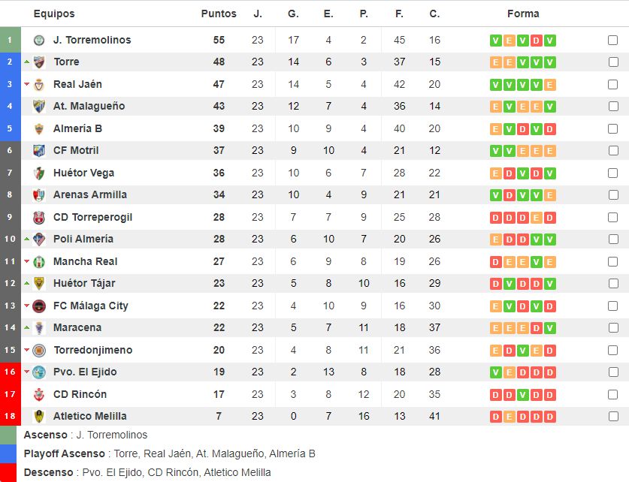Click the Torredonjimeno round badge
Image resolution: width=629 pixels, height=482 pixels.
pyautogui.click(x=39, y=350)
